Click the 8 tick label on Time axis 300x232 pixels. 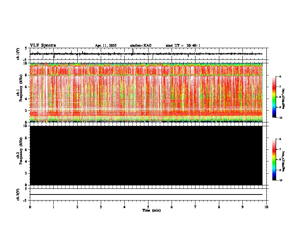click(219, 207)
